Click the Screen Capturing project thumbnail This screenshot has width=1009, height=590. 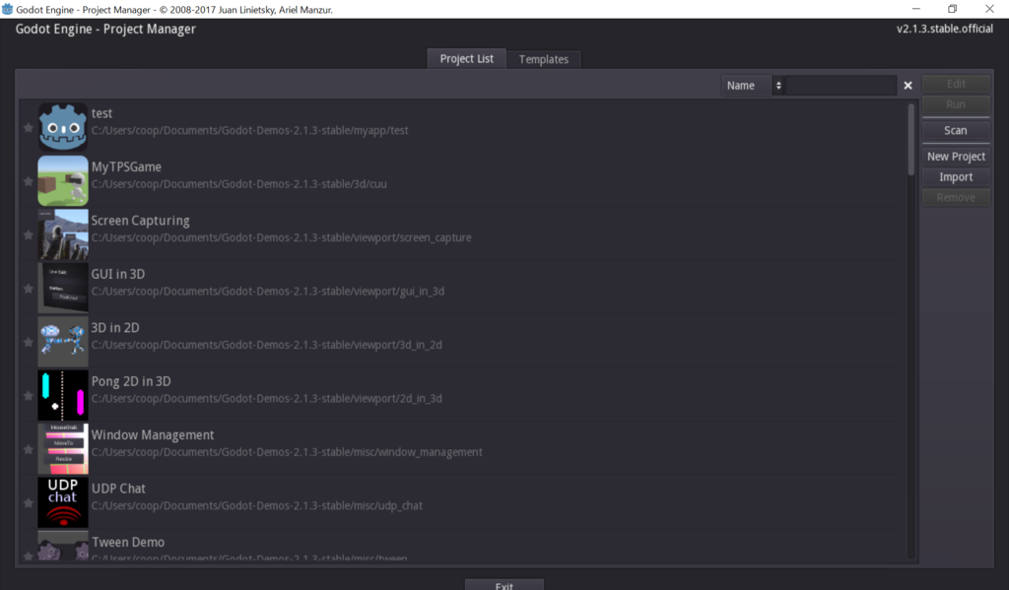[63, 234]
